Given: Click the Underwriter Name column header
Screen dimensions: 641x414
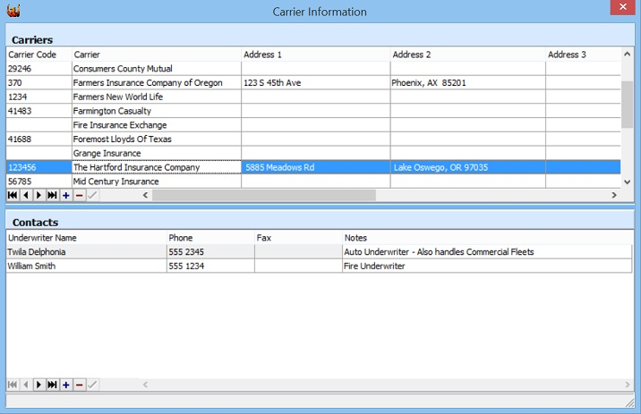Looking at the screenshot, I should click(86, 238).
